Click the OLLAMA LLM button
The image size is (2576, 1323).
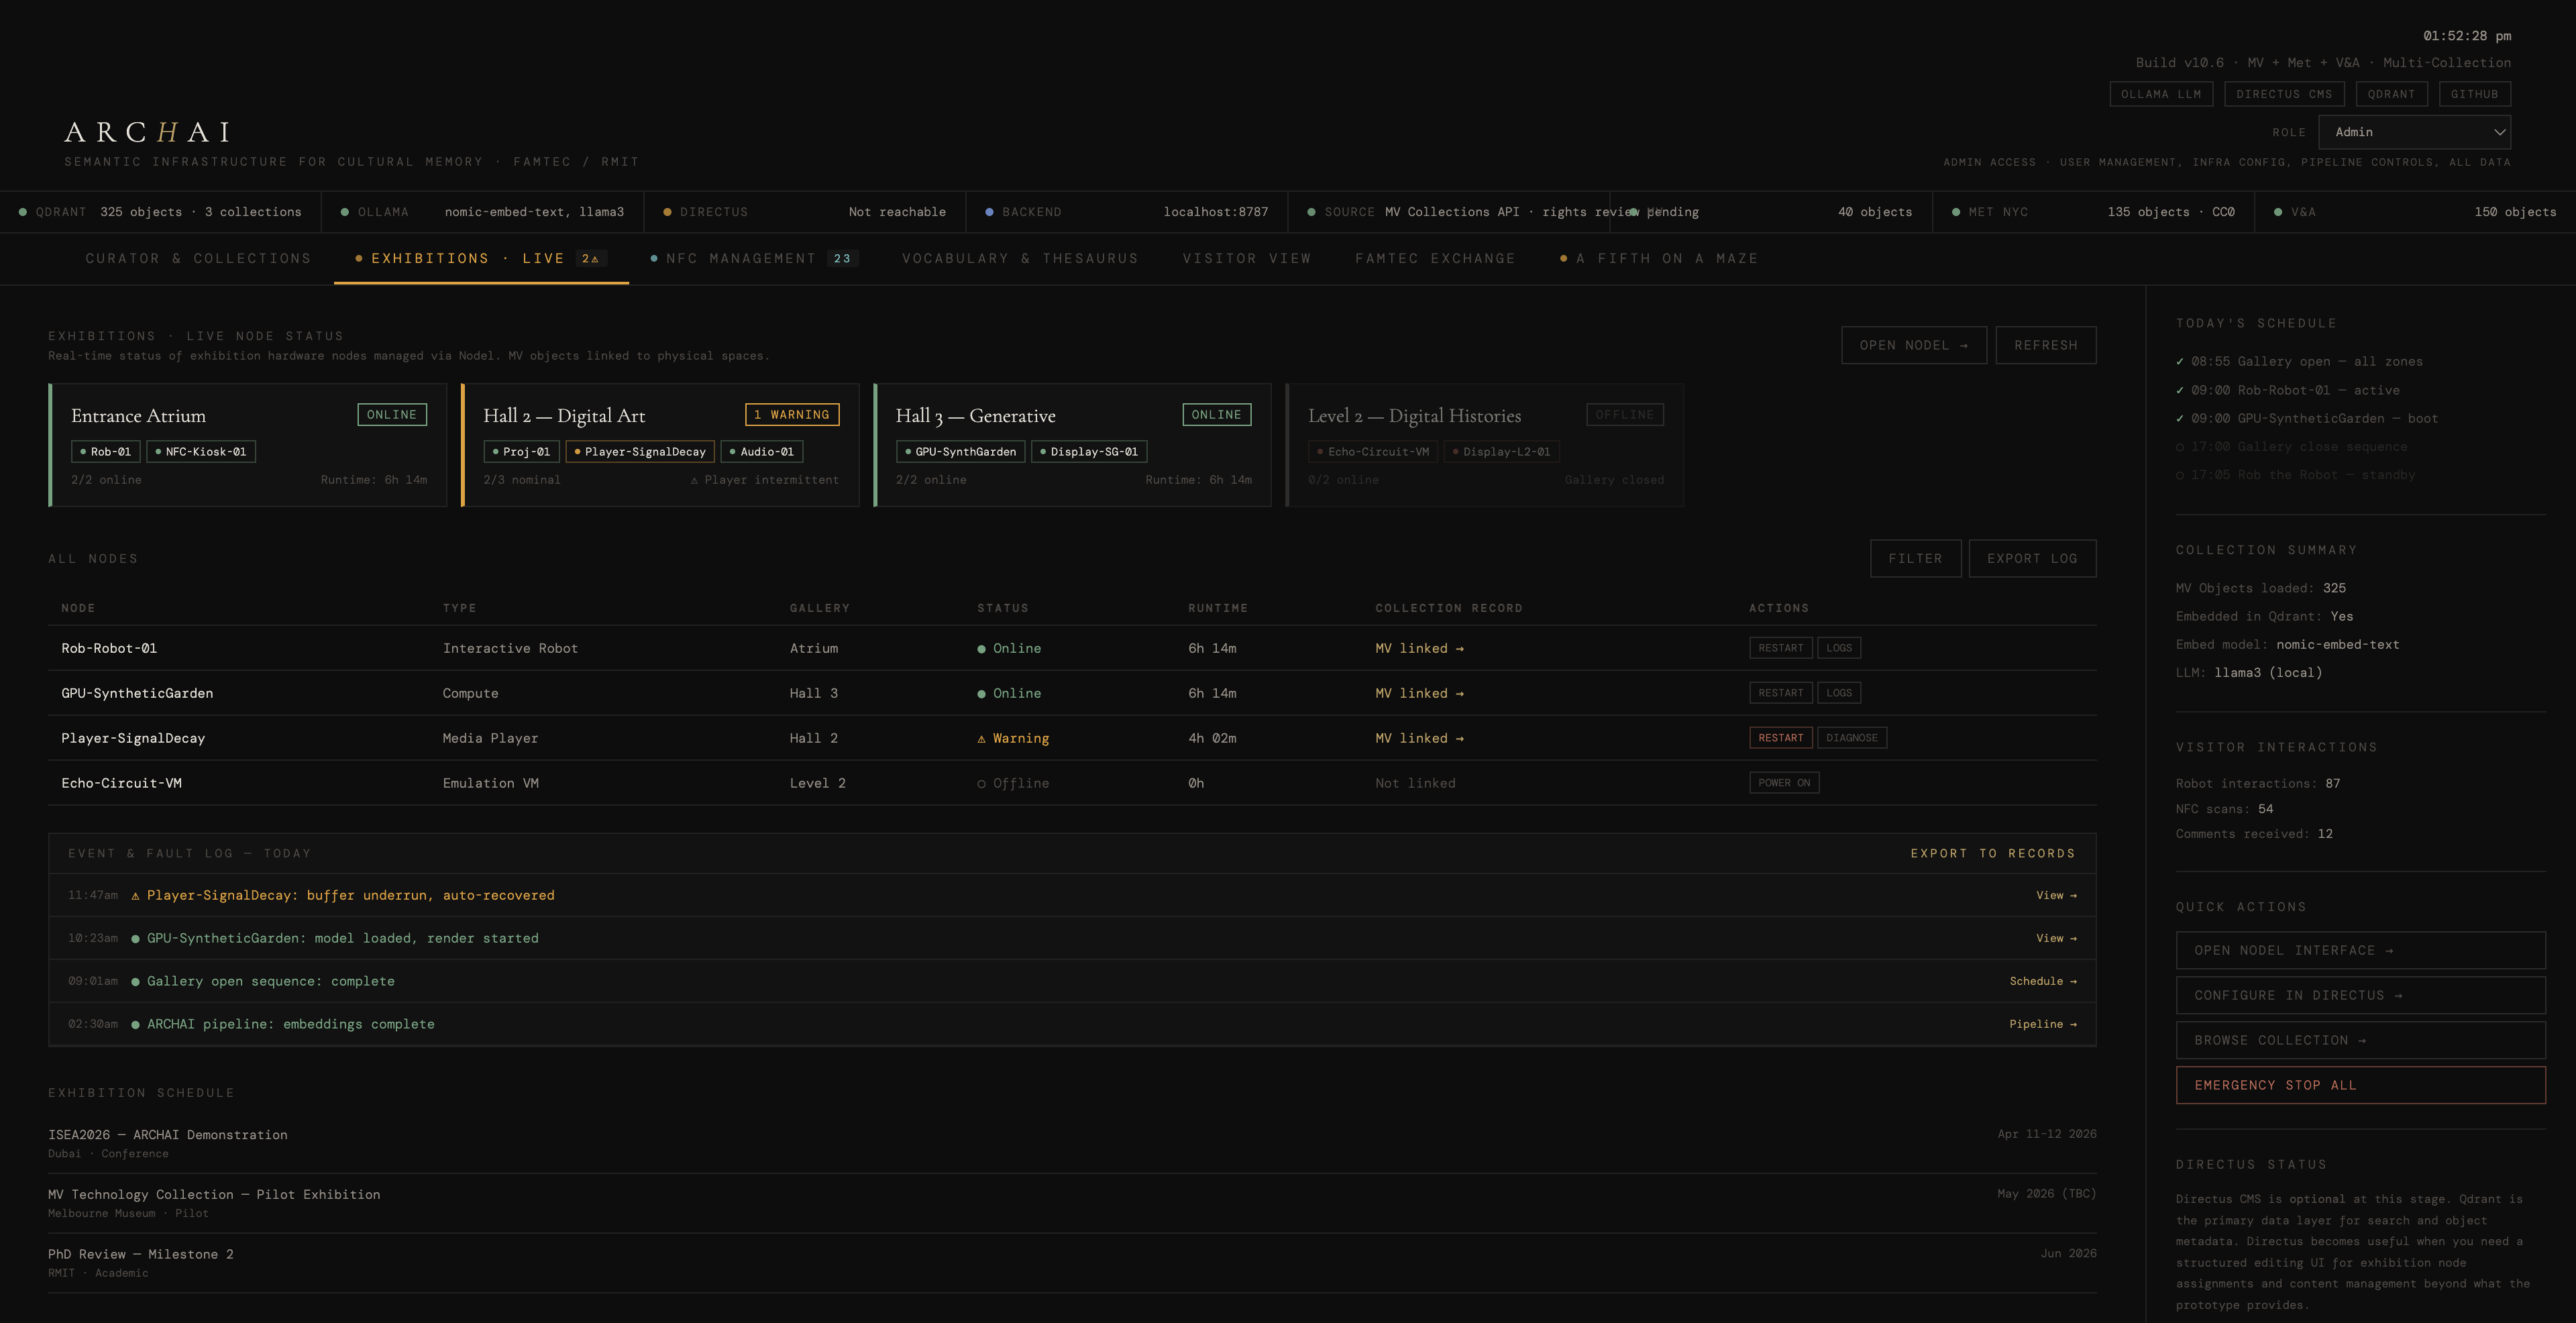click(x=2161, y=94)
